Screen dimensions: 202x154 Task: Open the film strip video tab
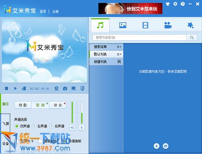click(x=145, y=25)
